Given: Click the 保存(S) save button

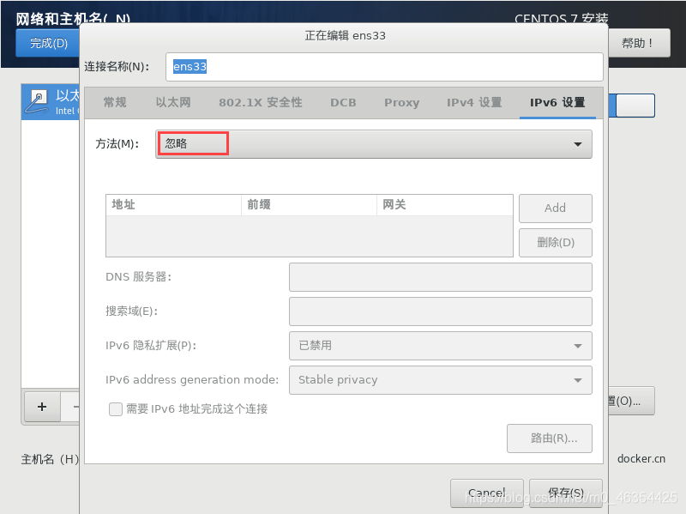Looking at the screenshot, I should point(566,493).
